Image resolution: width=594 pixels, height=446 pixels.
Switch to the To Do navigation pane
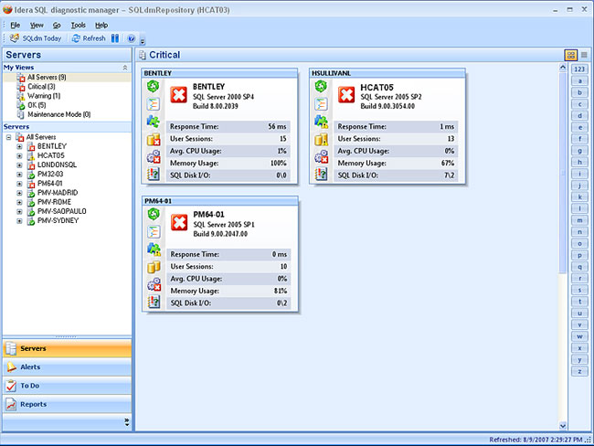pos(67,386)
